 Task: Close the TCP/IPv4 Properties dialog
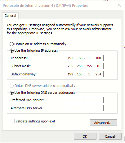(119, 5)
